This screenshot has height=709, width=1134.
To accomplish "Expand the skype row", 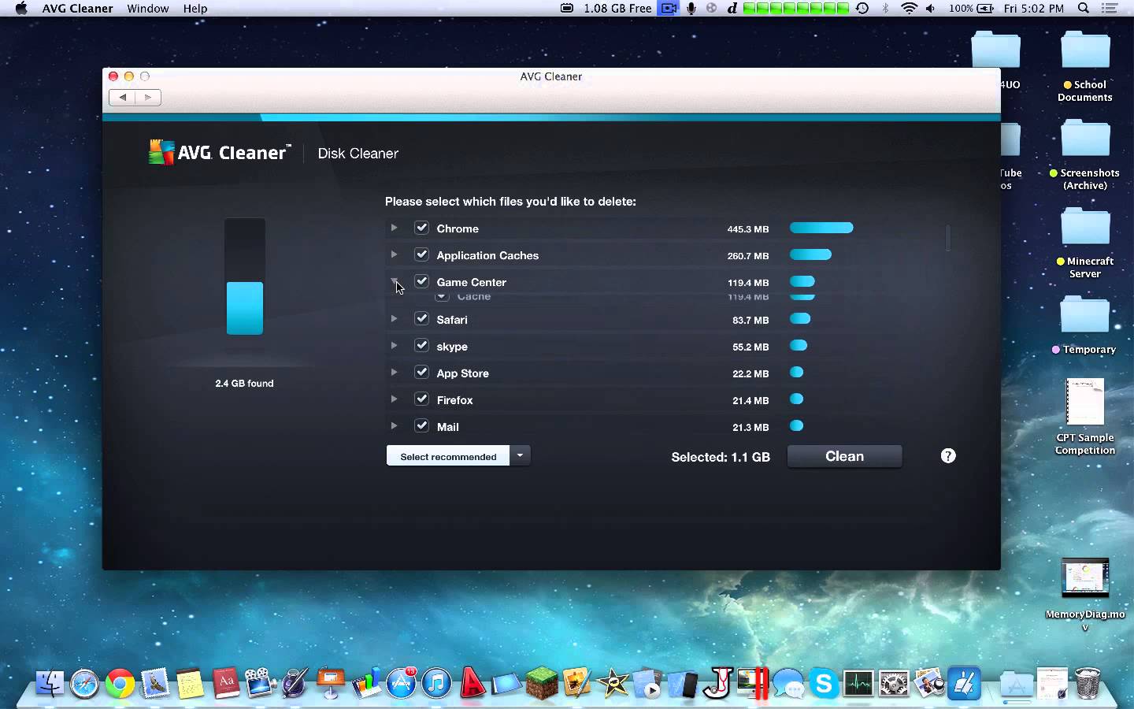I will (394, 346).
